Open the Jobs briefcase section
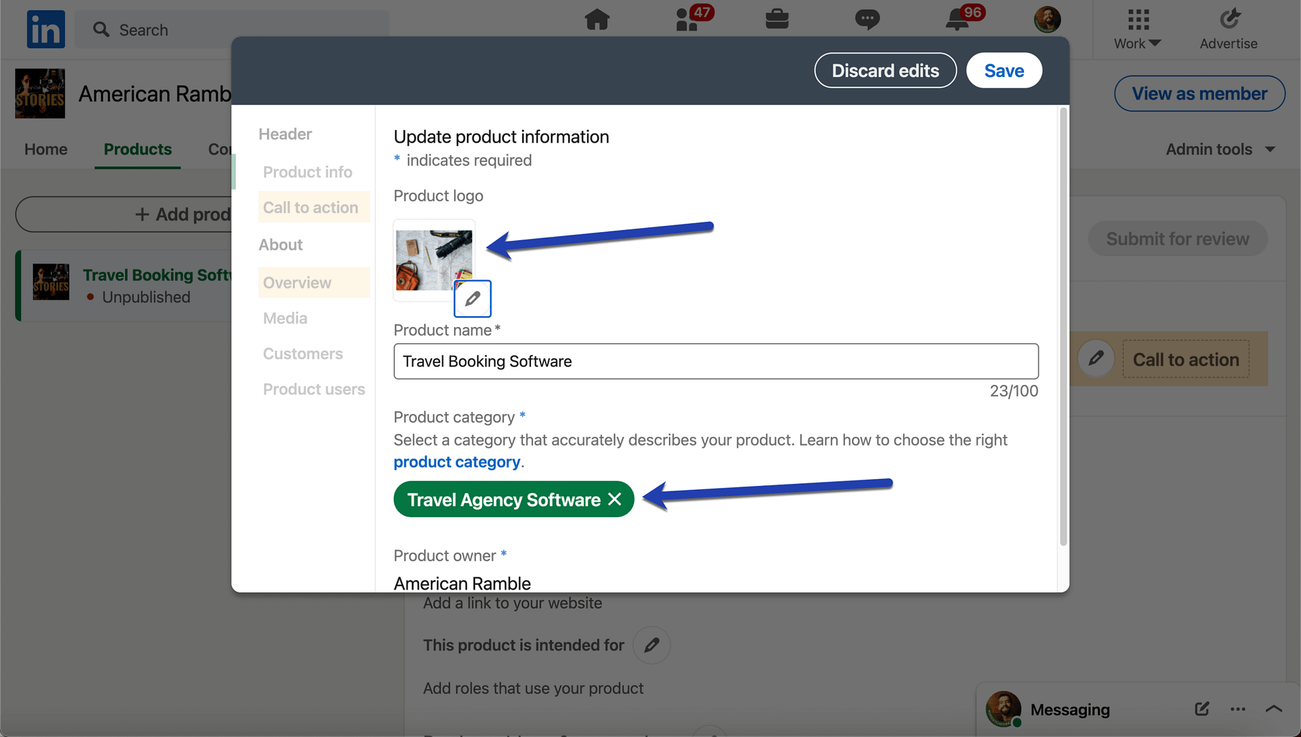Screen dimensions: 1301x737 pyautogui.click(x=777, y=20)
